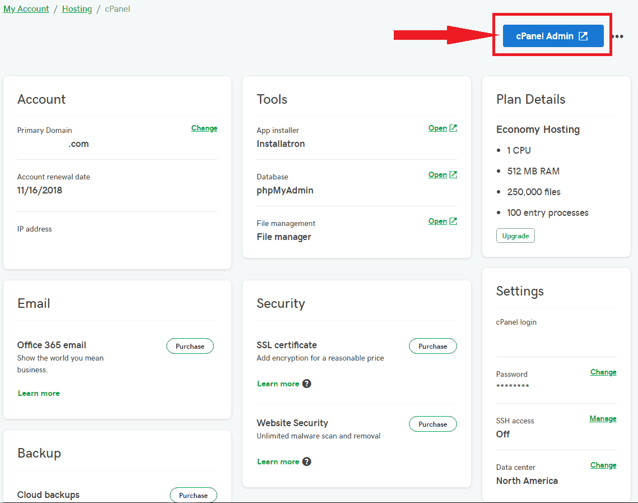This screenshot has width=638, height=503.
Task: Click help icon next to SSL Learn more
Action: click(307, 384)
